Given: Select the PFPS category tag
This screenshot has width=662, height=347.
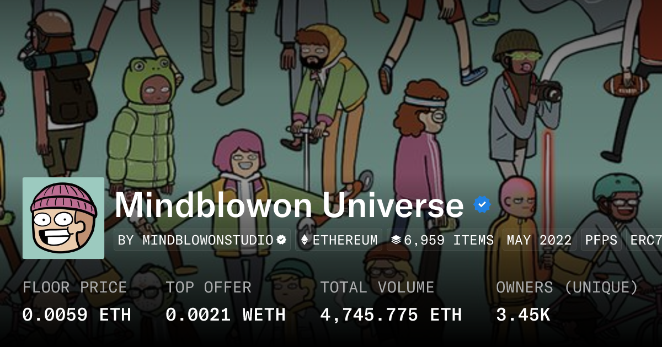Looking at the screenshot, I should pos(601,240).
